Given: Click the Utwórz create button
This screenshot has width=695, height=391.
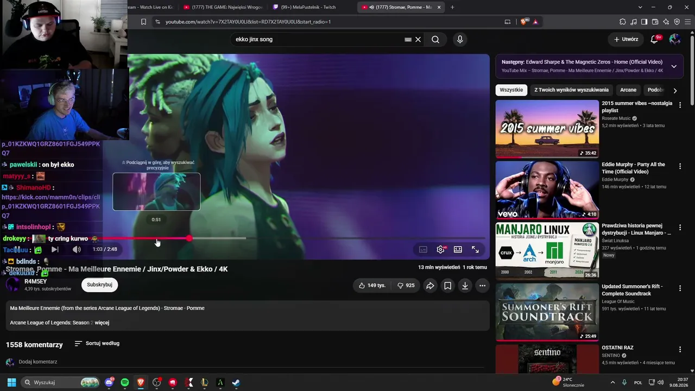Looking at the screenshot, I should (626, 39).
